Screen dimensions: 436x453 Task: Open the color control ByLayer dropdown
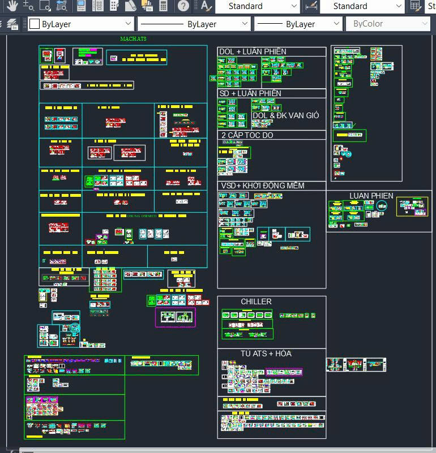tap(81, 24)
